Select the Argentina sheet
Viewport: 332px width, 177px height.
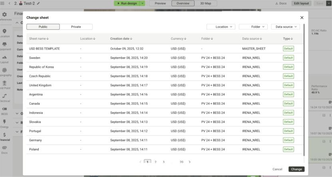coord(165,94)
